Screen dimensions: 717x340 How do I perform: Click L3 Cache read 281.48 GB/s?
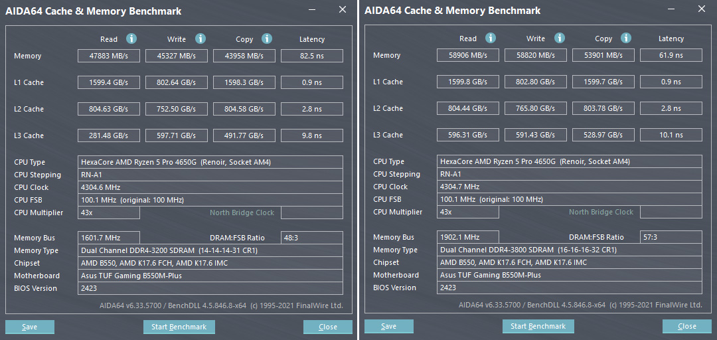(x=109, y=135)
